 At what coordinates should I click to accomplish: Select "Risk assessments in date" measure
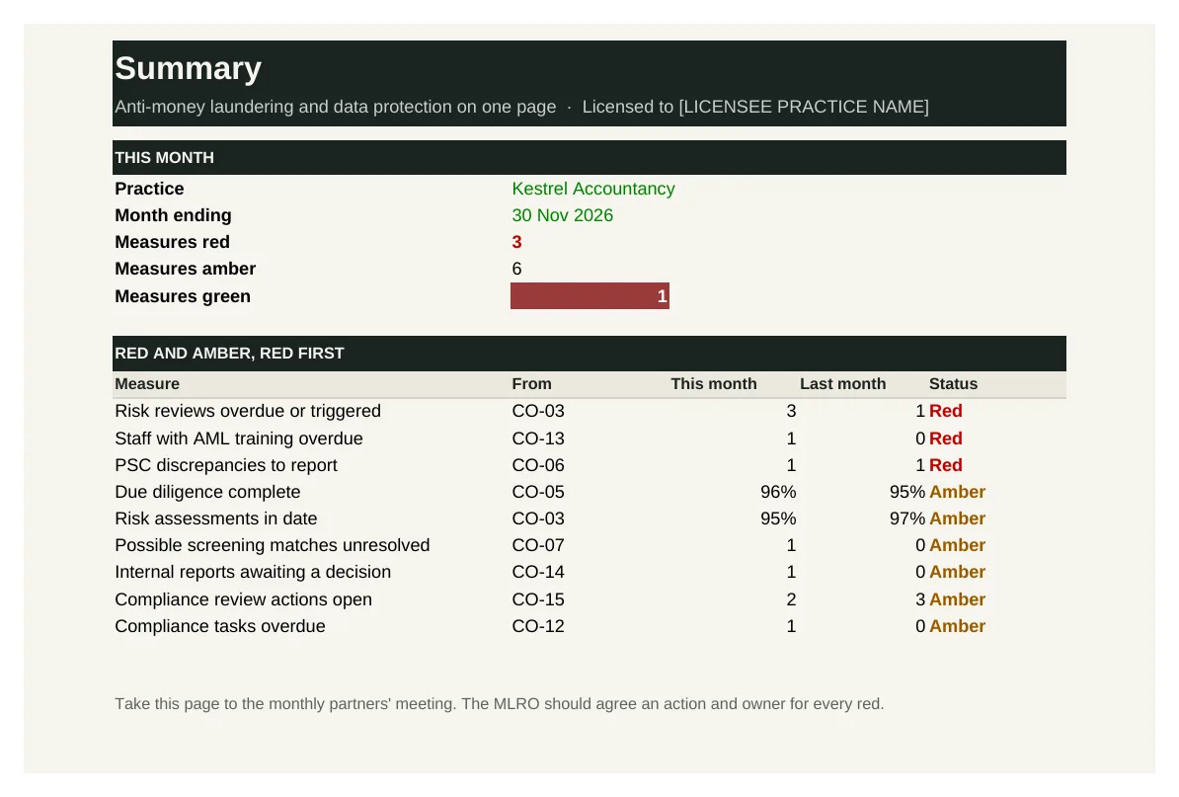[216, 518]
